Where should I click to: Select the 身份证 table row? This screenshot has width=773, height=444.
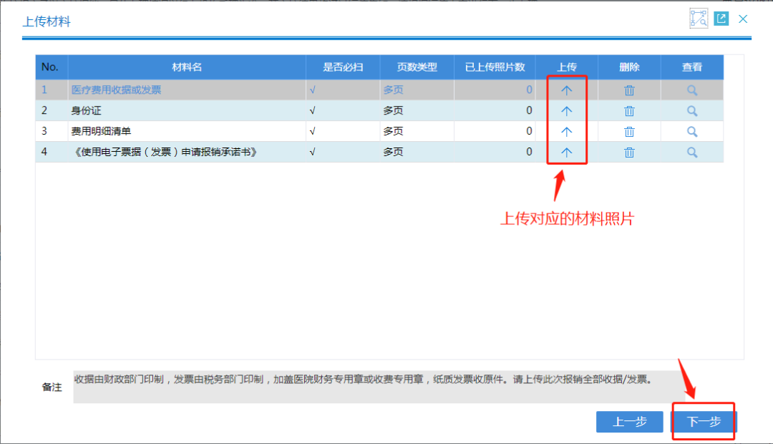(x=215, y=110)
